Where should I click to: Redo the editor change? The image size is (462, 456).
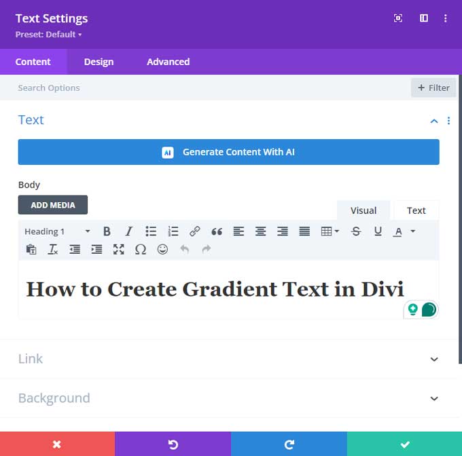point(207,250)
